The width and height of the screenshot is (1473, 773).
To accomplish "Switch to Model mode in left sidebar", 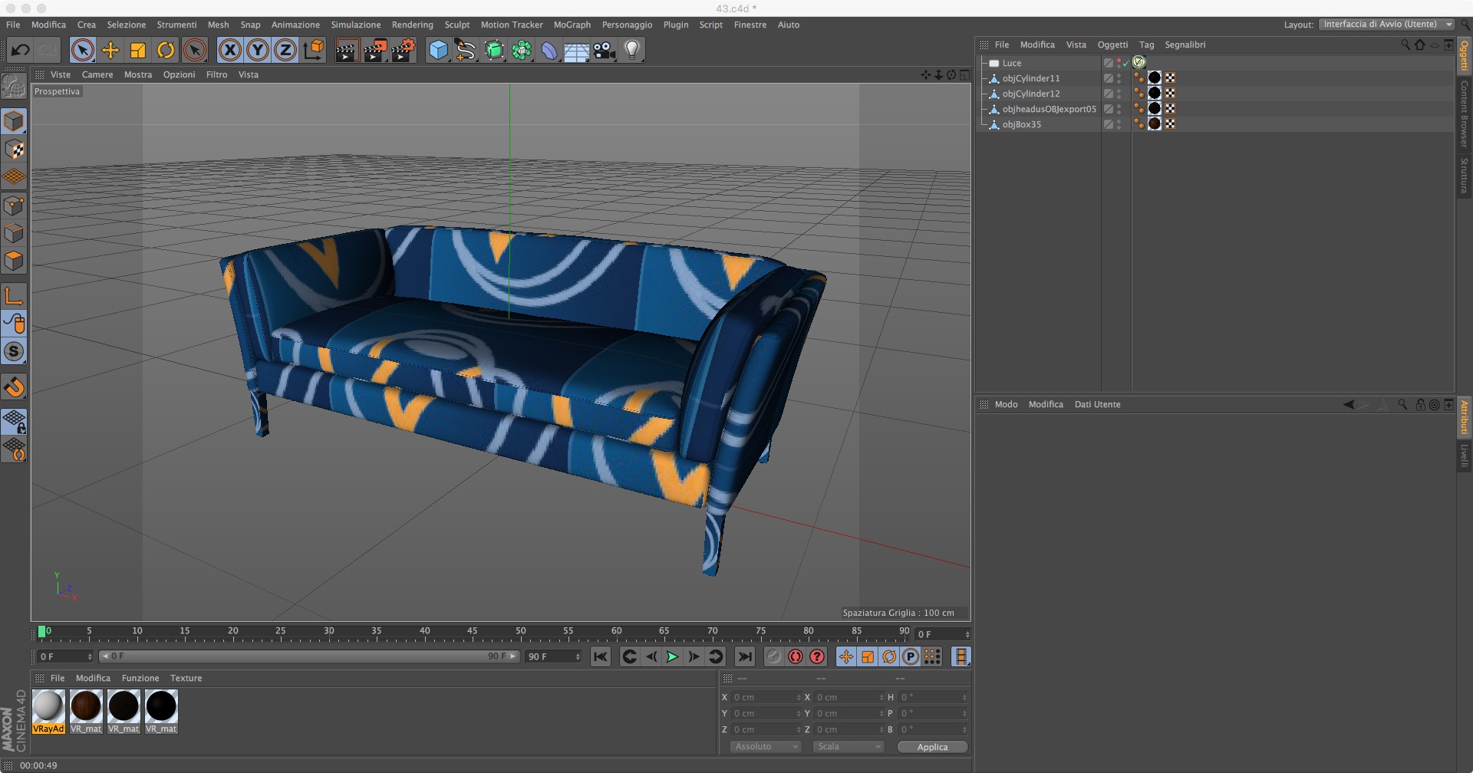I will 14,121.
